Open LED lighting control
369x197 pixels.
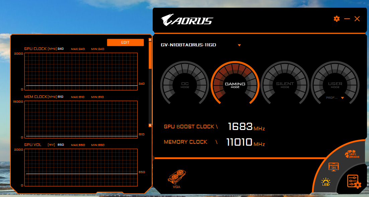coord(326,182)
